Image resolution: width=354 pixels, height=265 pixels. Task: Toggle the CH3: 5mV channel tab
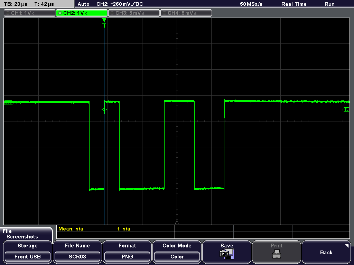(134, 13)
